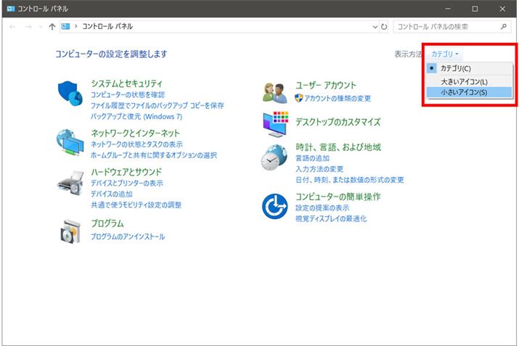Open アカウントの種類の変更 link
The height and width of the screenshot is (346, 519).
point(337,98)
